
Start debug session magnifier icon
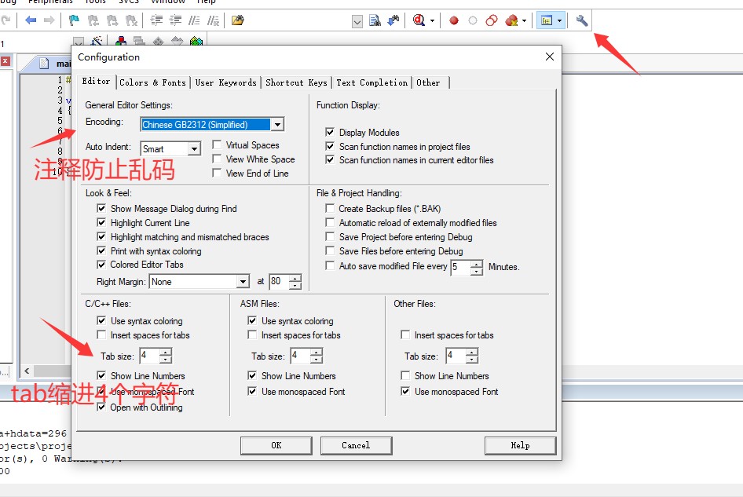419,20
